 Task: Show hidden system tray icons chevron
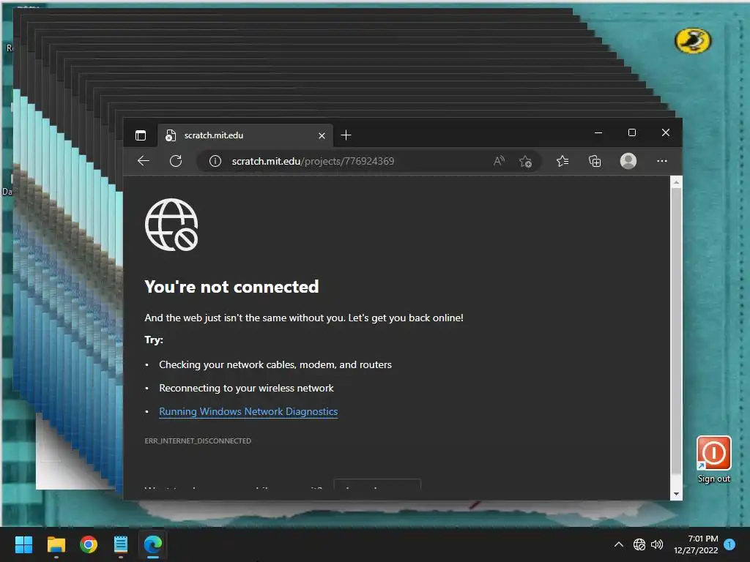pyautogui.click(x=618, y=544)
